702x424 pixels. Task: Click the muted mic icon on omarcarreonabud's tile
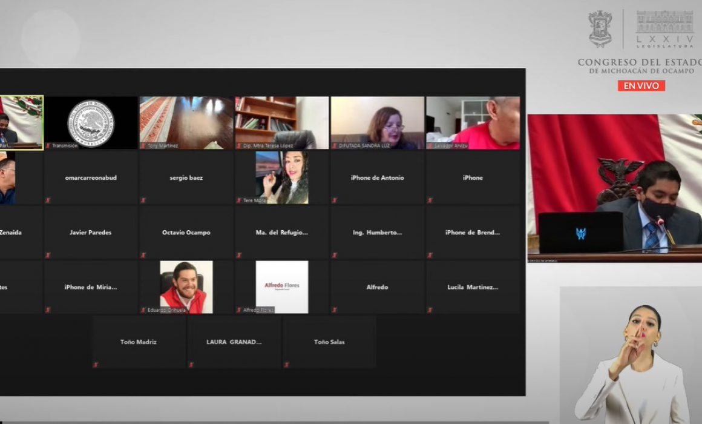[48, 200]
